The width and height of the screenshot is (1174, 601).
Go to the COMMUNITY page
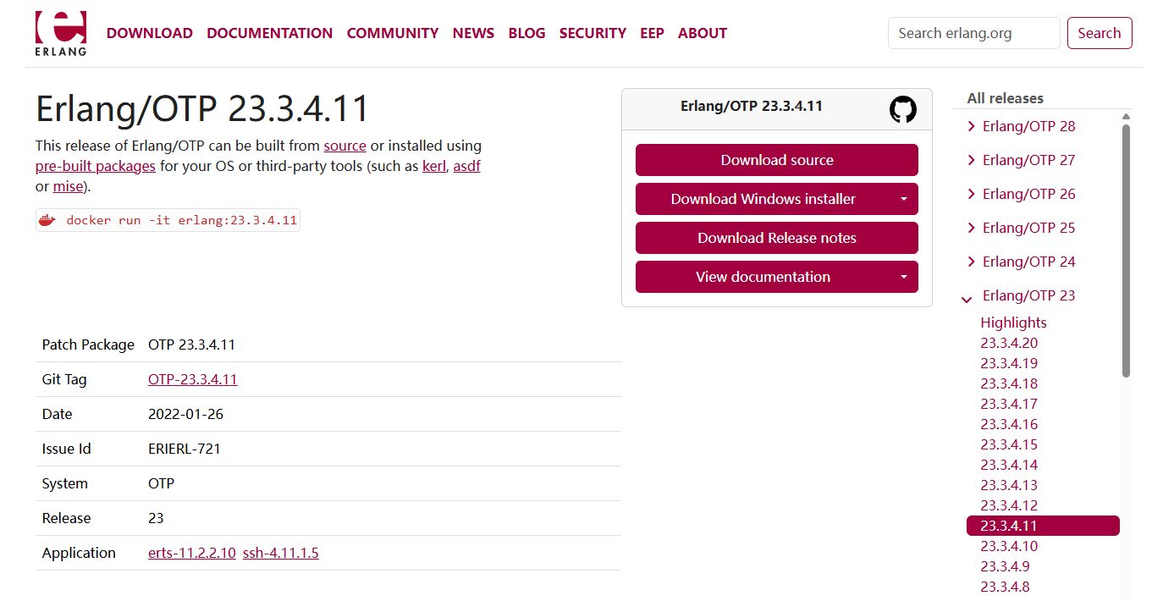coord(393,33)
